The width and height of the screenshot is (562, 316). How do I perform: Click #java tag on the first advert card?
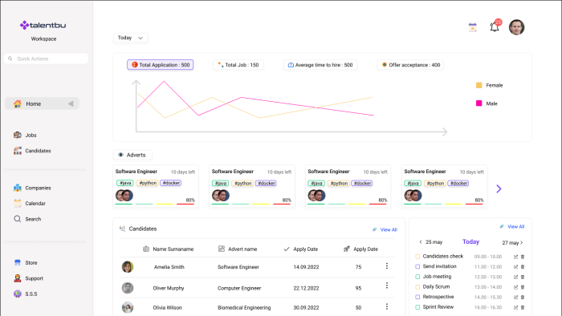click(125, 183)
